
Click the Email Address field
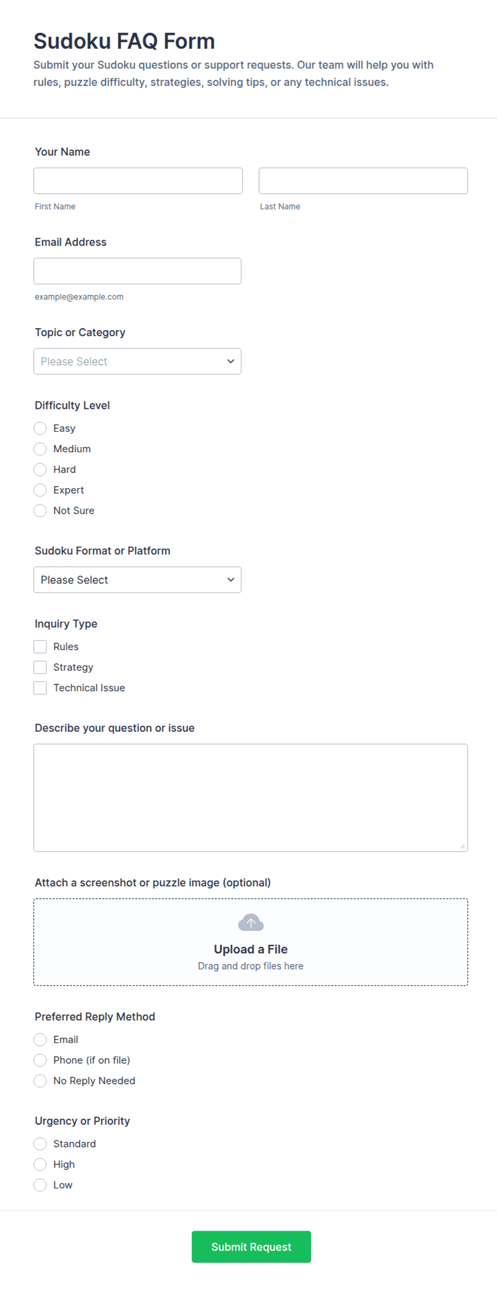click(137, 271)
